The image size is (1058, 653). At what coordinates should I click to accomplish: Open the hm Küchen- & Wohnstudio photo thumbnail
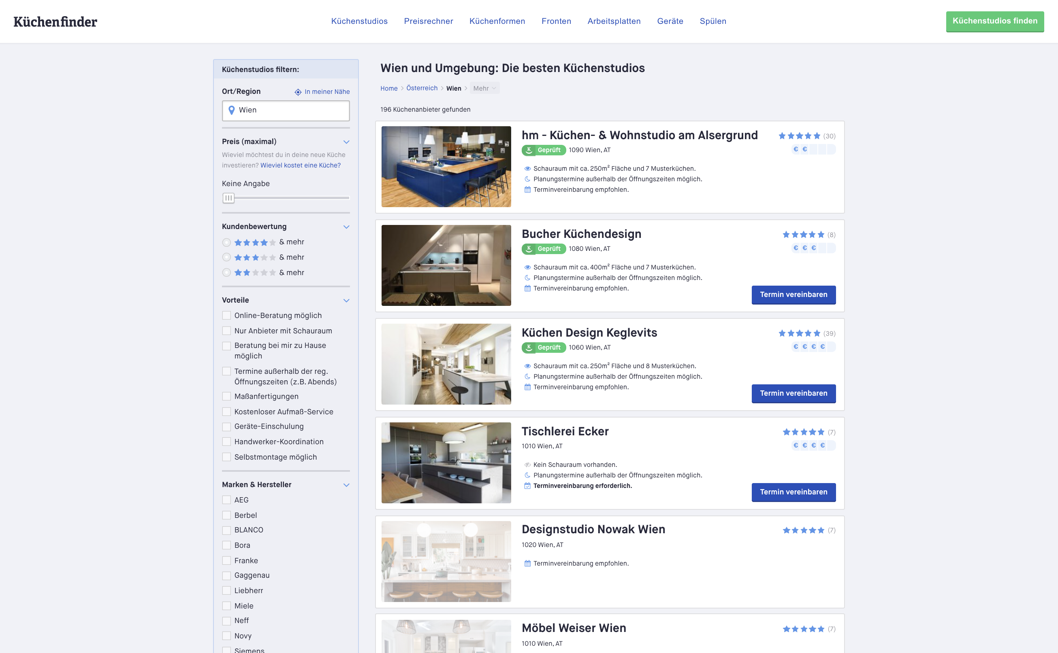click(446, 167)
